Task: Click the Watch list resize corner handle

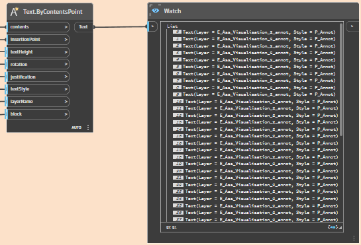Action: 340,228
